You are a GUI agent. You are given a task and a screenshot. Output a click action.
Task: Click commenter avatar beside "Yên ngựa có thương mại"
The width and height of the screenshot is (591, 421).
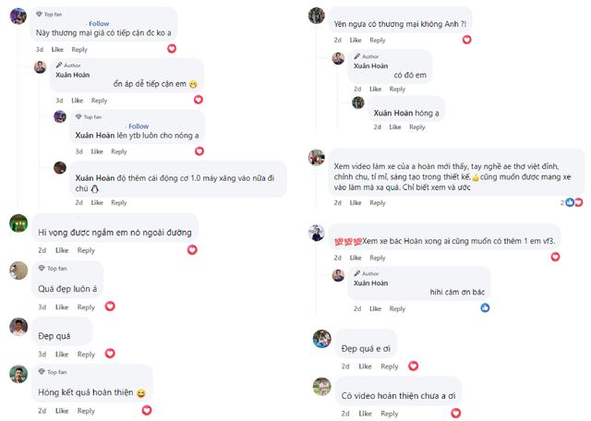coord(317,16)
